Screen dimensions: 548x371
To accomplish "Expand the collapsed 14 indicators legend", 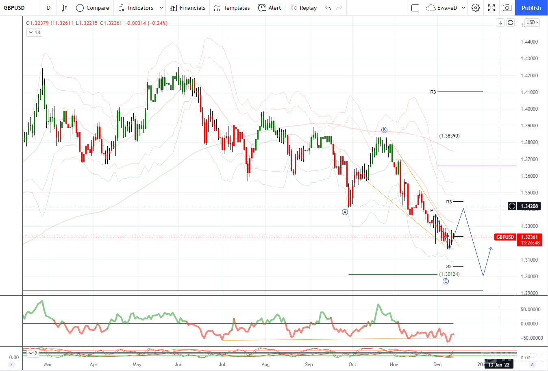I will click(x=34, y=33).
